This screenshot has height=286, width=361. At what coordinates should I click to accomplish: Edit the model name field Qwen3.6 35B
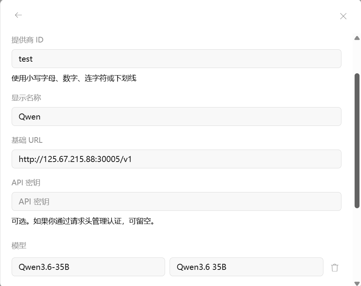[x=246, y=267]
